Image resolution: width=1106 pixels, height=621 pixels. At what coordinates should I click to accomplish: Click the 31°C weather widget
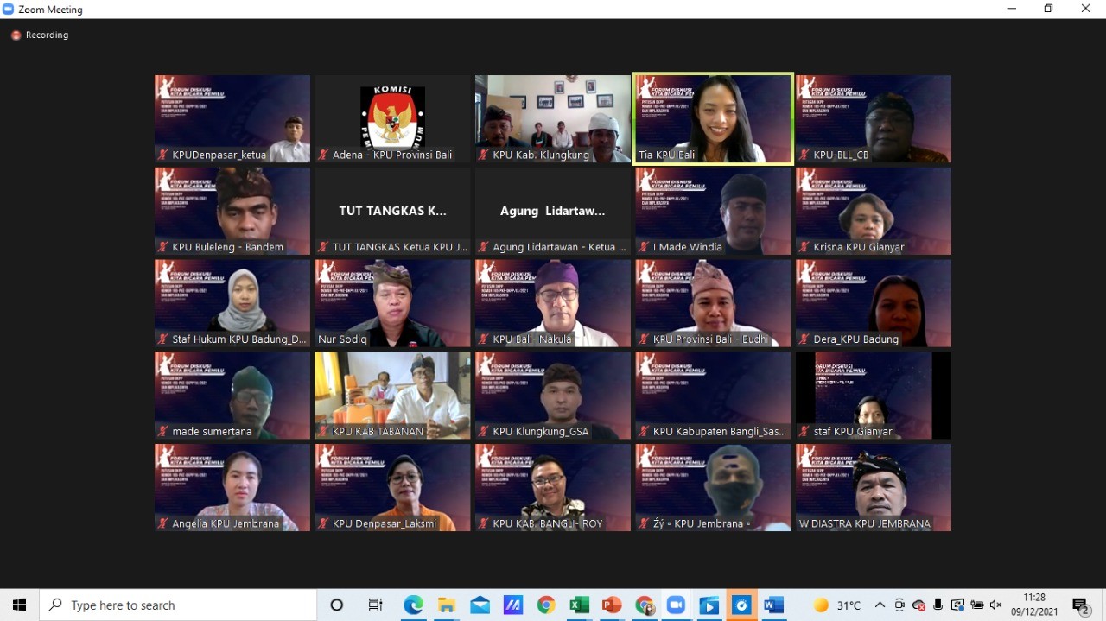click(x=838, y=605)
